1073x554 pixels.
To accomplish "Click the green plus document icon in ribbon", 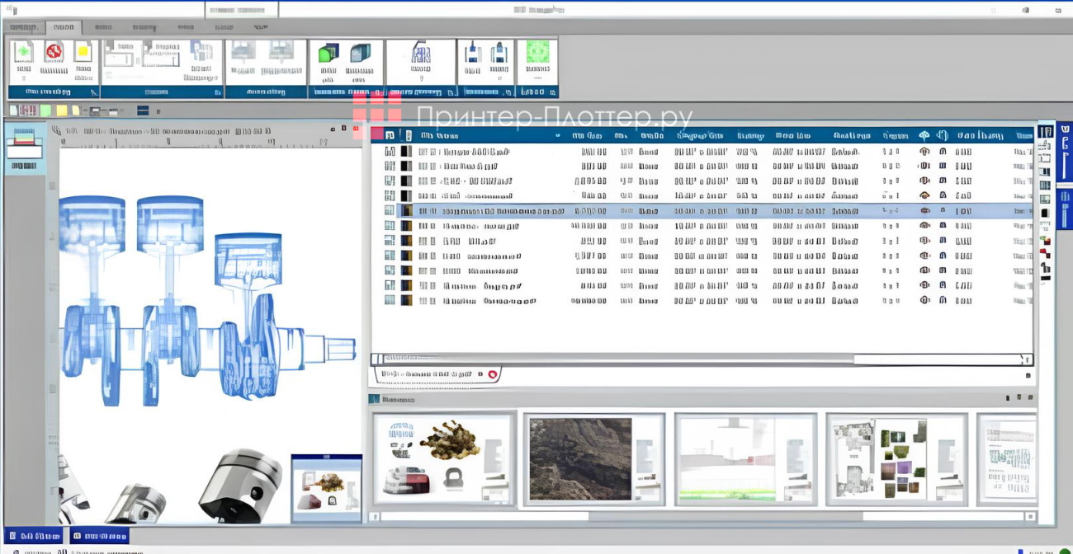I will tap(23, 53).
